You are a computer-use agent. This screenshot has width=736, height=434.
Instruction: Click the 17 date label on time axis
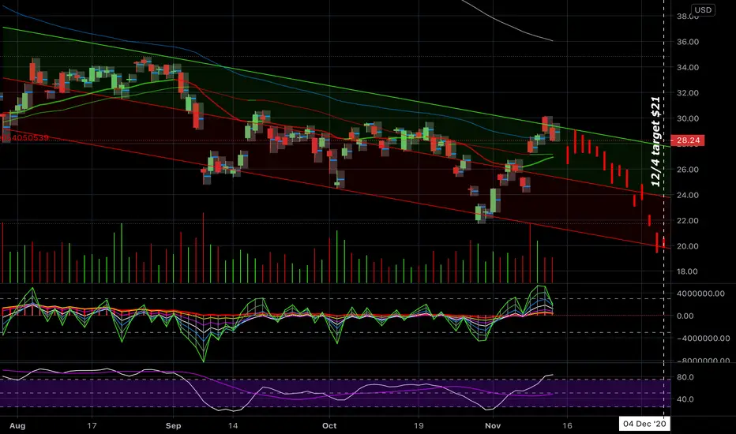pyautogui.click(x=92, y=425)
